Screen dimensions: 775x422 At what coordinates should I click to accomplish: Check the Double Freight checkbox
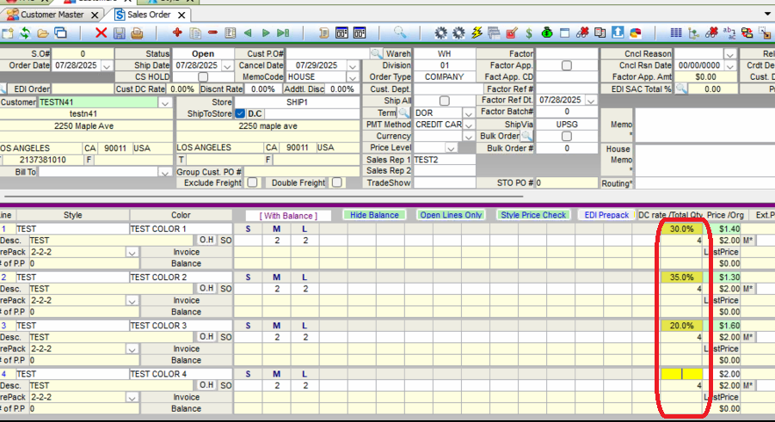tap(337, 183)
